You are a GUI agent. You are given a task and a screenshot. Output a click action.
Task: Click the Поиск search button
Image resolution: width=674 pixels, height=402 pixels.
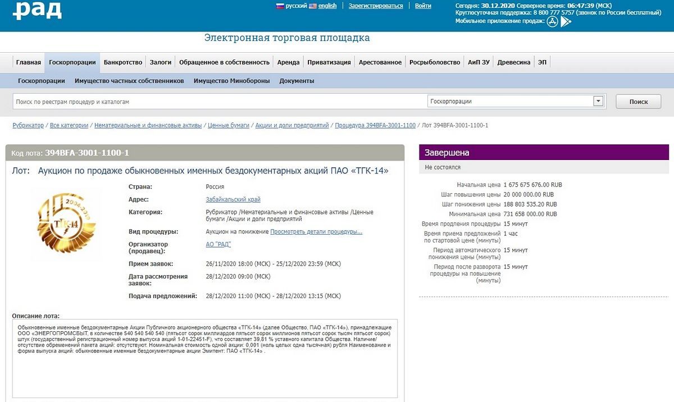pos(639,102)
